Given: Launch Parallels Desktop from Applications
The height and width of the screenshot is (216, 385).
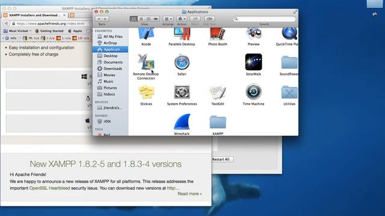Looking at the screenshot, I should tap(182, 34).
